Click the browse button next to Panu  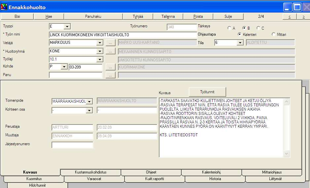coord(110,75)
